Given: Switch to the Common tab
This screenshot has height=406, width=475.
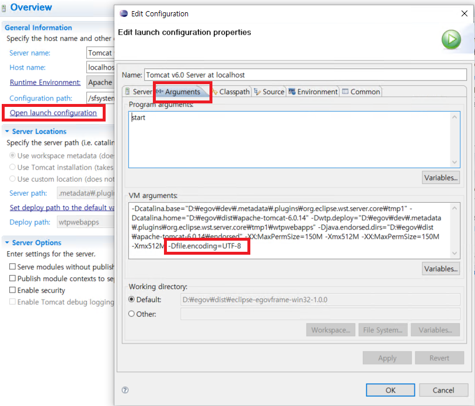Looking at the screenshot, I should pos(361,92).
